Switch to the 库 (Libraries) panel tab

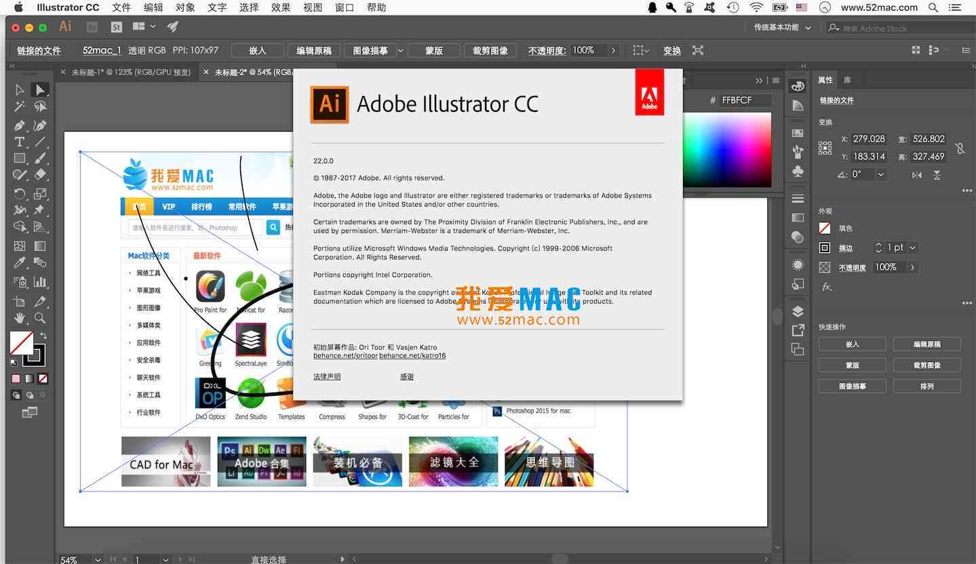pyautogui.click(x=848, y=80)
